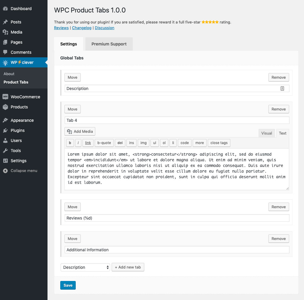Click the Comments bubble icon
The height and width of the screenshot is (300, 304).
(5, 52)
